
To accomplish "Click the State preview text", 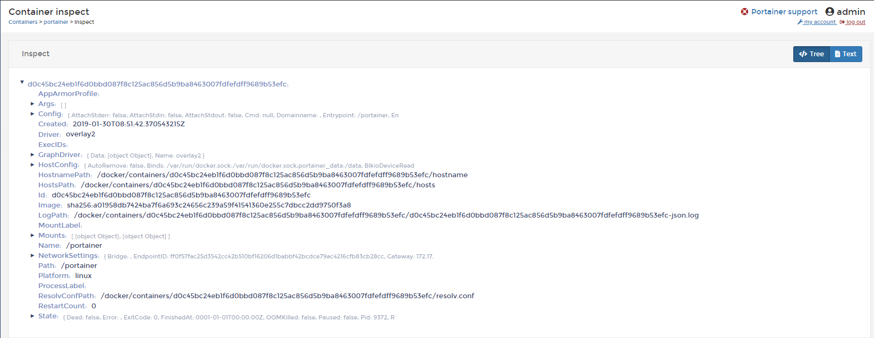I will [229, 317].
